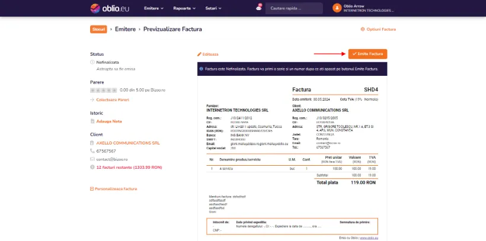Click the clock icon next to Nefinalizata

(92, 62)
